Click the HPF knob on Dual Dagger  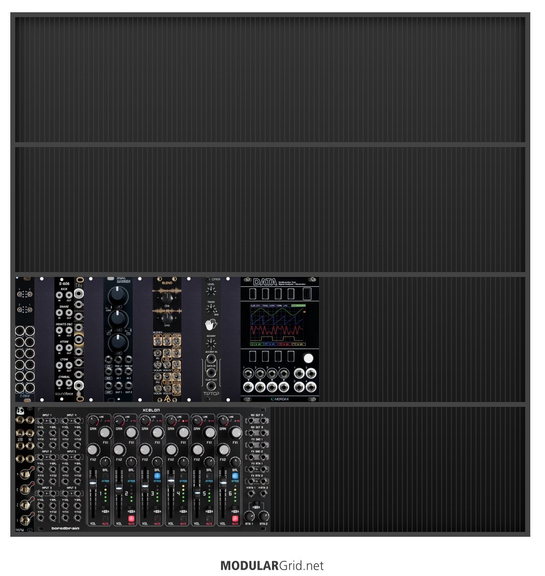click(x=118, y=342)
